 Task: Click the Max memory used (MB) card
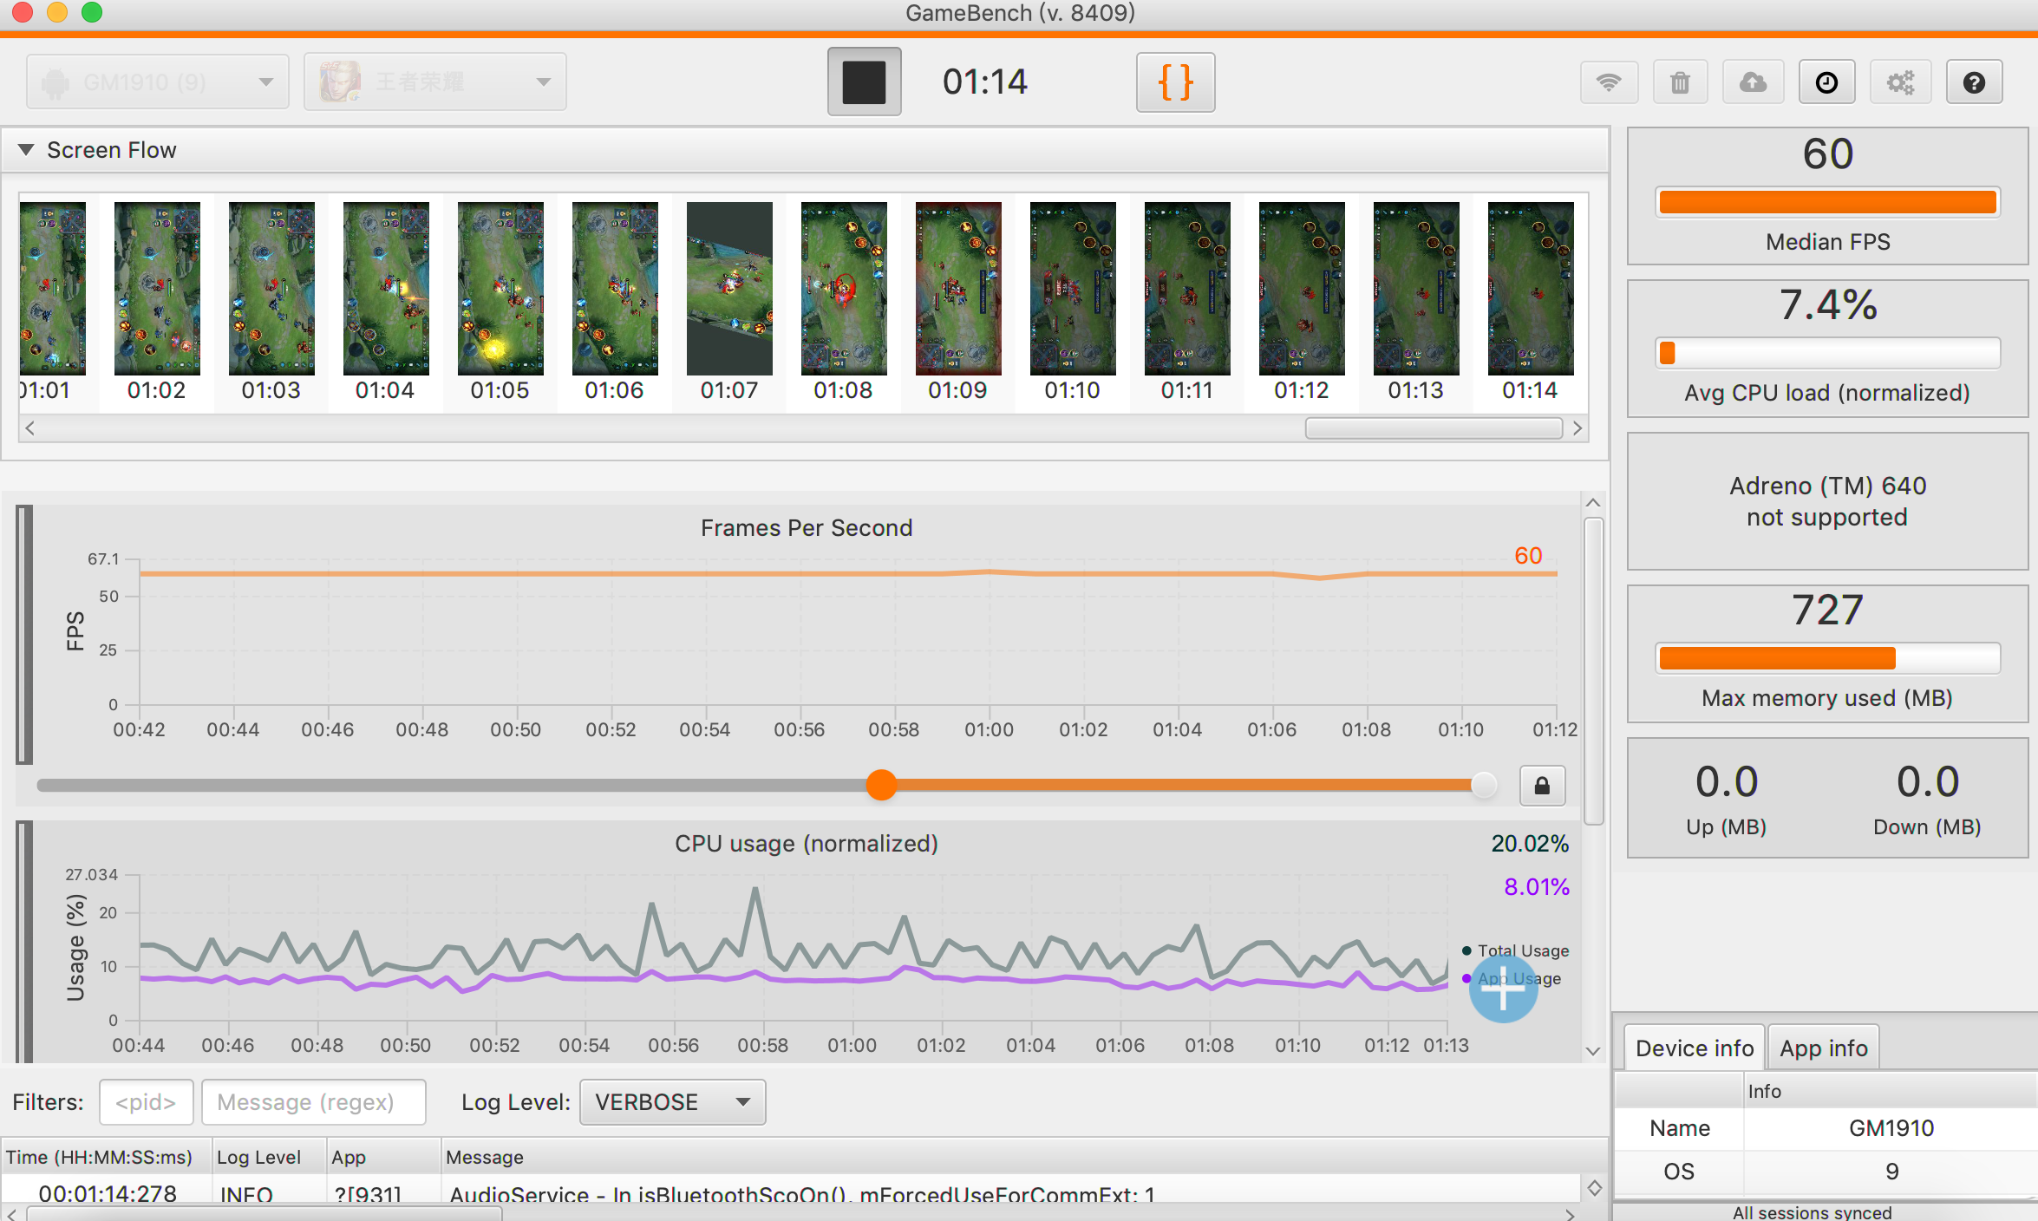1827,654
